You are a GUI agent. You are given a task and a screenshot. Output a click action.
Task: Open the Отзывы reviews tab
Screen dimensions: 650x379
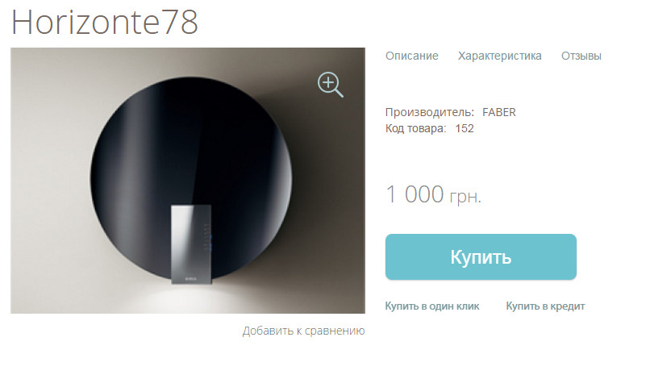coord(581,56)
